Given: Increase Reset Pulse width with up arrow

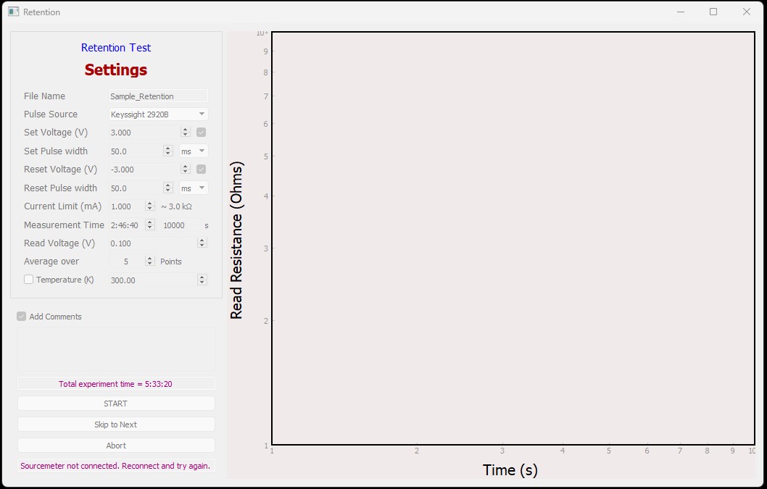Looking at the screenshot, I should (167, 185).
